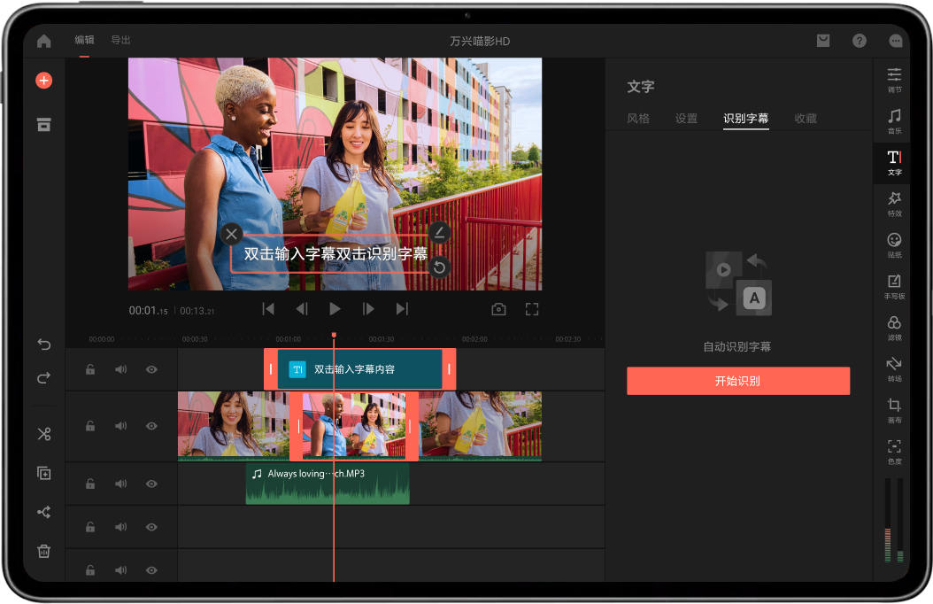
Task: Open the 特效 effects panel
Action: 894,203
